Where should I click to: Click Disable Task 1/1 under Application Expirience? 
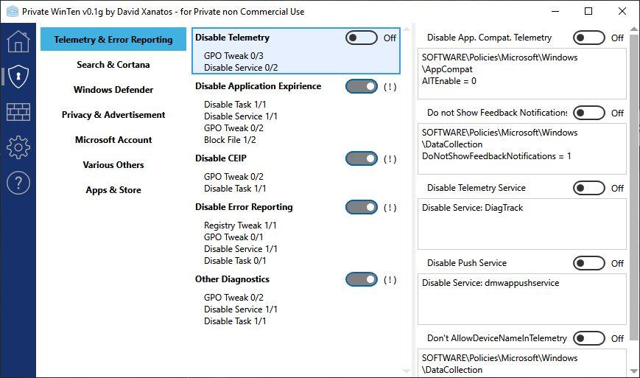click(235, 105)
